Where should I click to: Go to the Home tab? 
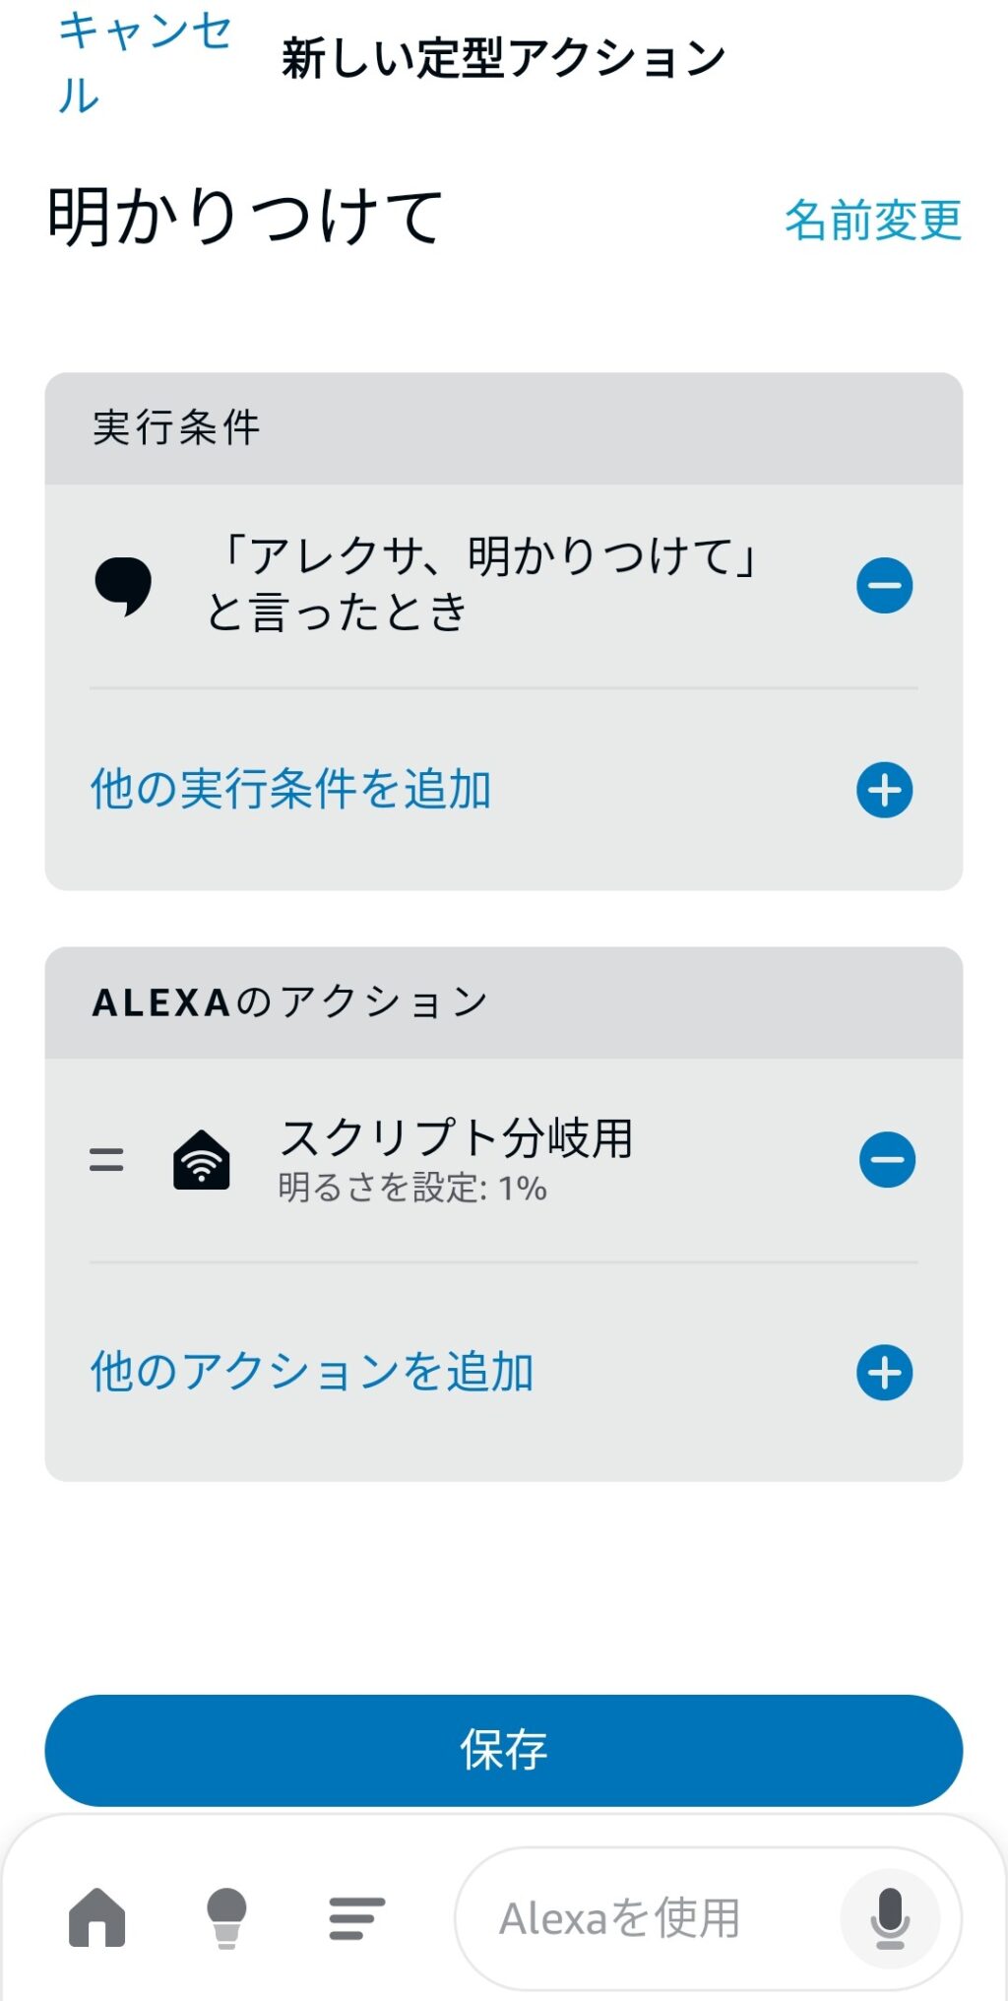click(96, 1918)
